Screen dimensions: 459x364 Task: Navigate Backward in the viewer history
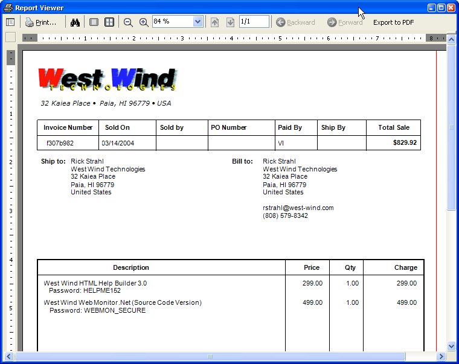pyautogui.click(x=295, y=22)
